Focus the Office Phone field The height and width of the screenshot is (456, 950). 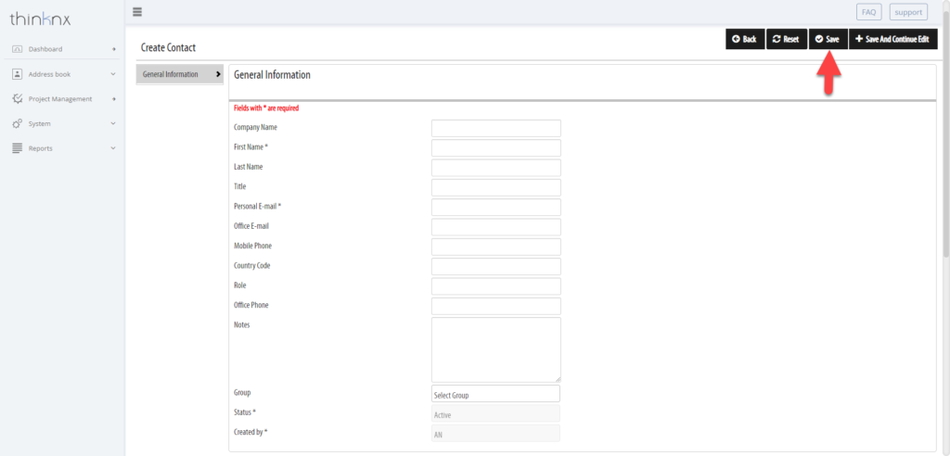click(x=495, y=306)
